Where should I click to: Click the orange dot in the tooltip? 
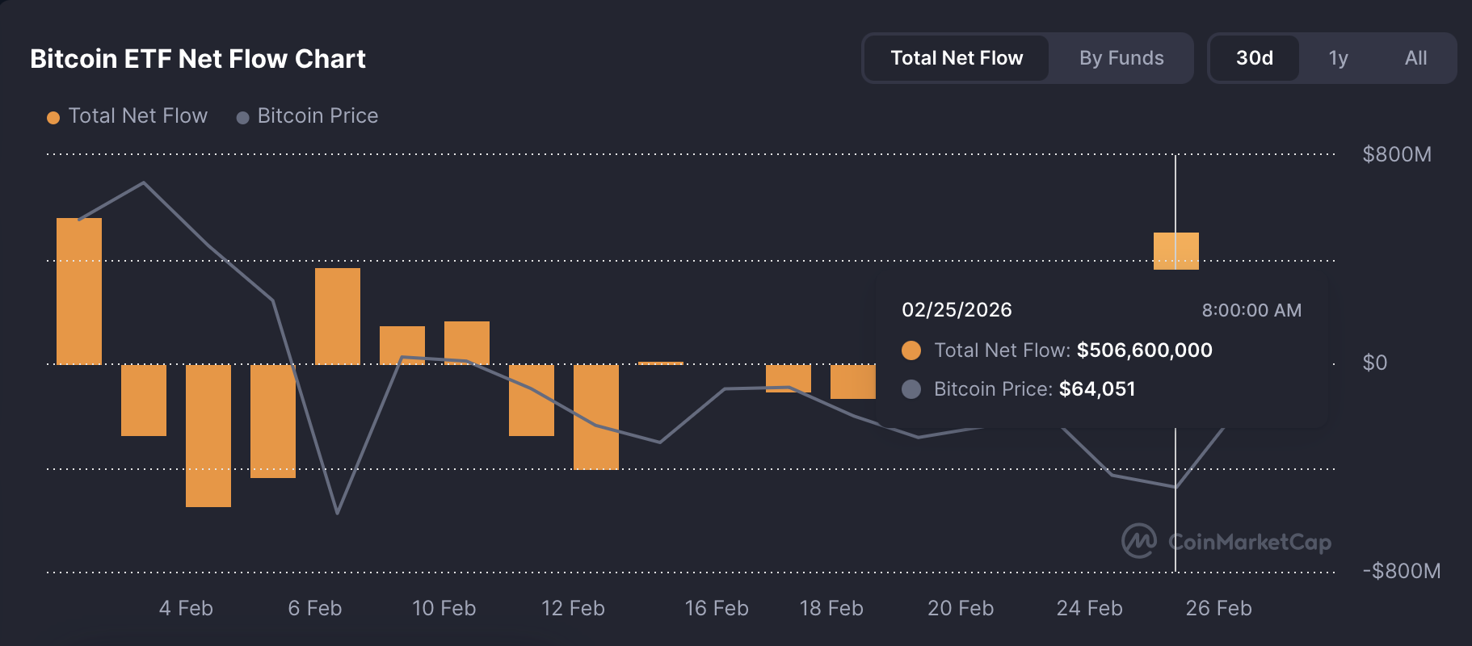click(911, 350)
